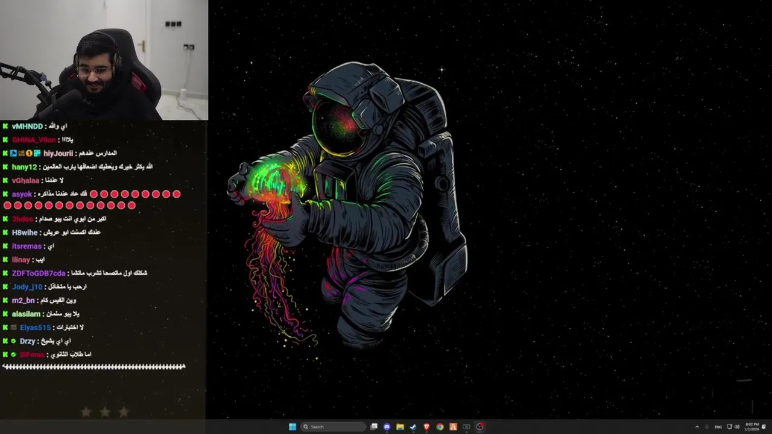Open the ENG language switcher
This screenshot has width=772, height=434.
pyautogui.click(x=718, y=427)
